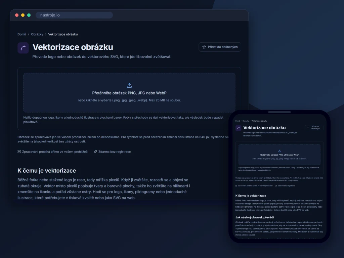
Task: Click Vektorizace obrázku breadcrumb in desktop window
Action: point(63,34)
